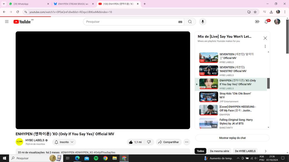Open the HYBE LABELS channel avatar
This screenshot has width=289, height=162.
(x=19, y=142)
